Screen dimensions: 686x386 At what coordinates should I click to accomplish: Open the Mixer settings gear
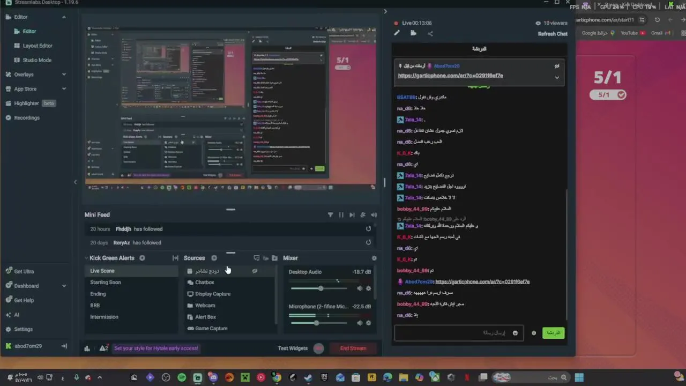(x=374, y=258)
